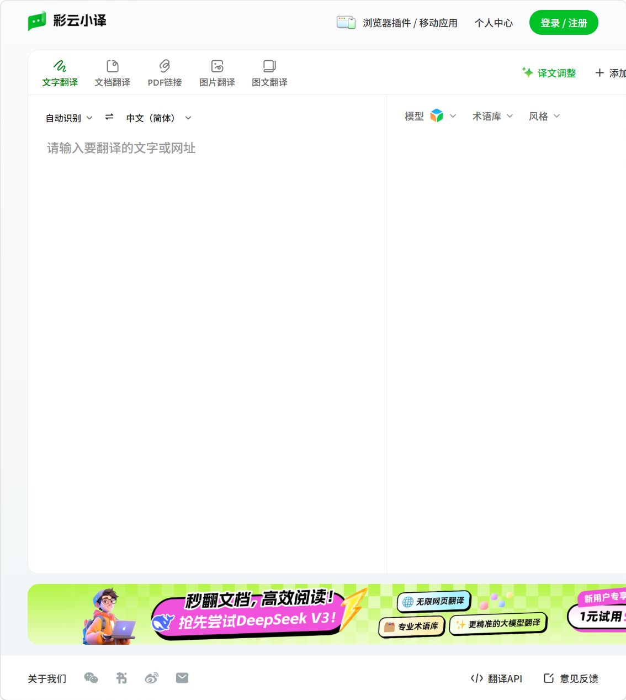The height and width of the screenshot is (700, 626).
Task: Click the 登录 / 注册 button
Action: [564, 23]
